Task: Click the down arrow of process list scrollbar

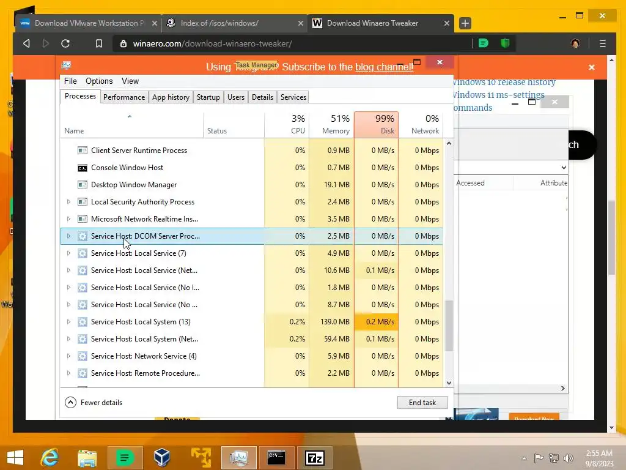Action: tap(449, 383)
